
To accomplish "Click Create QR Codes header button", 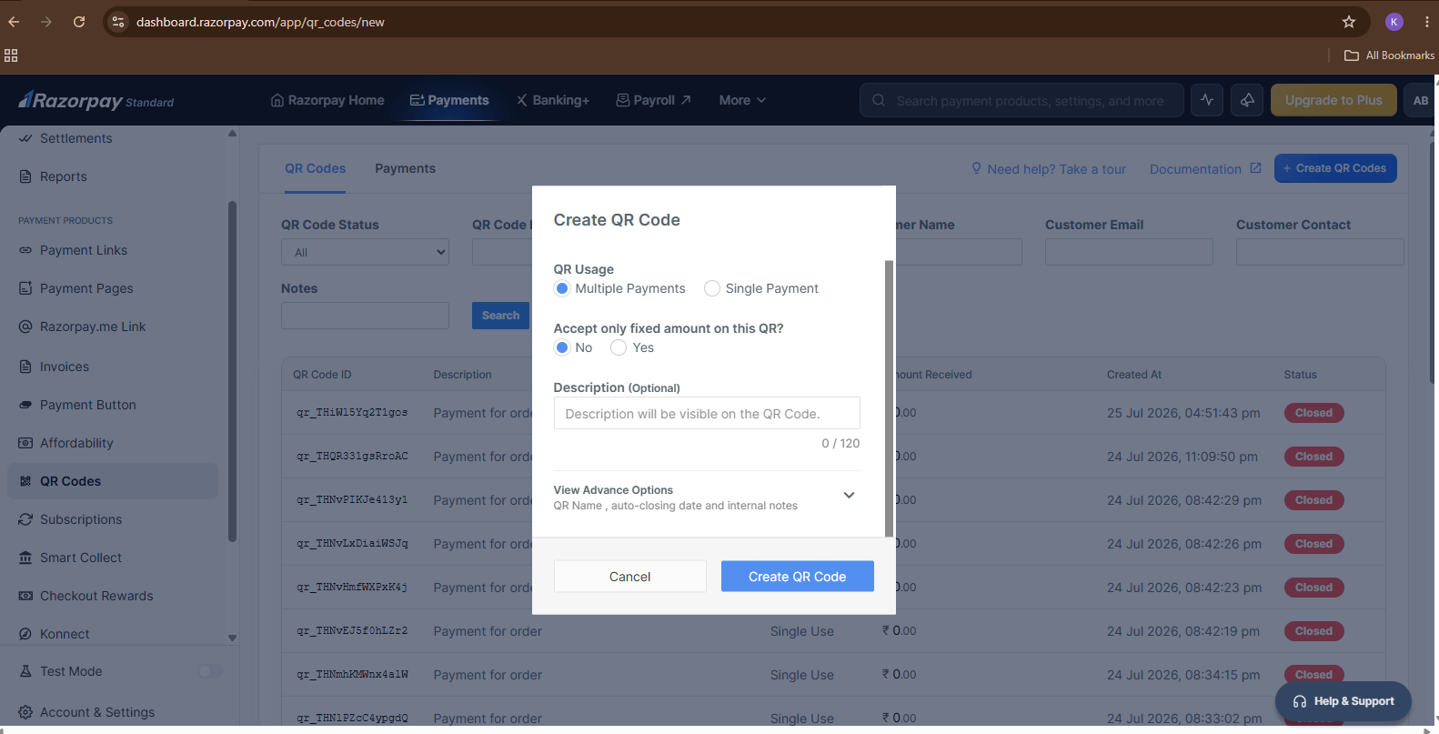I will [x=1335, y=168].
